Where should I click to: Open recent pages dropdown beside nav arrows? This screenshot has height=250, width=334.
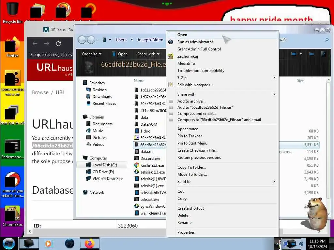[x=98, y=40]
